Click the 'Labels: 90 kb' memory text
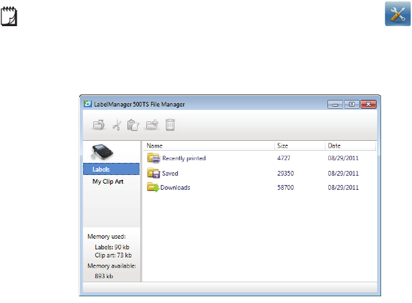412x303 pixels. tap(112, 247)
